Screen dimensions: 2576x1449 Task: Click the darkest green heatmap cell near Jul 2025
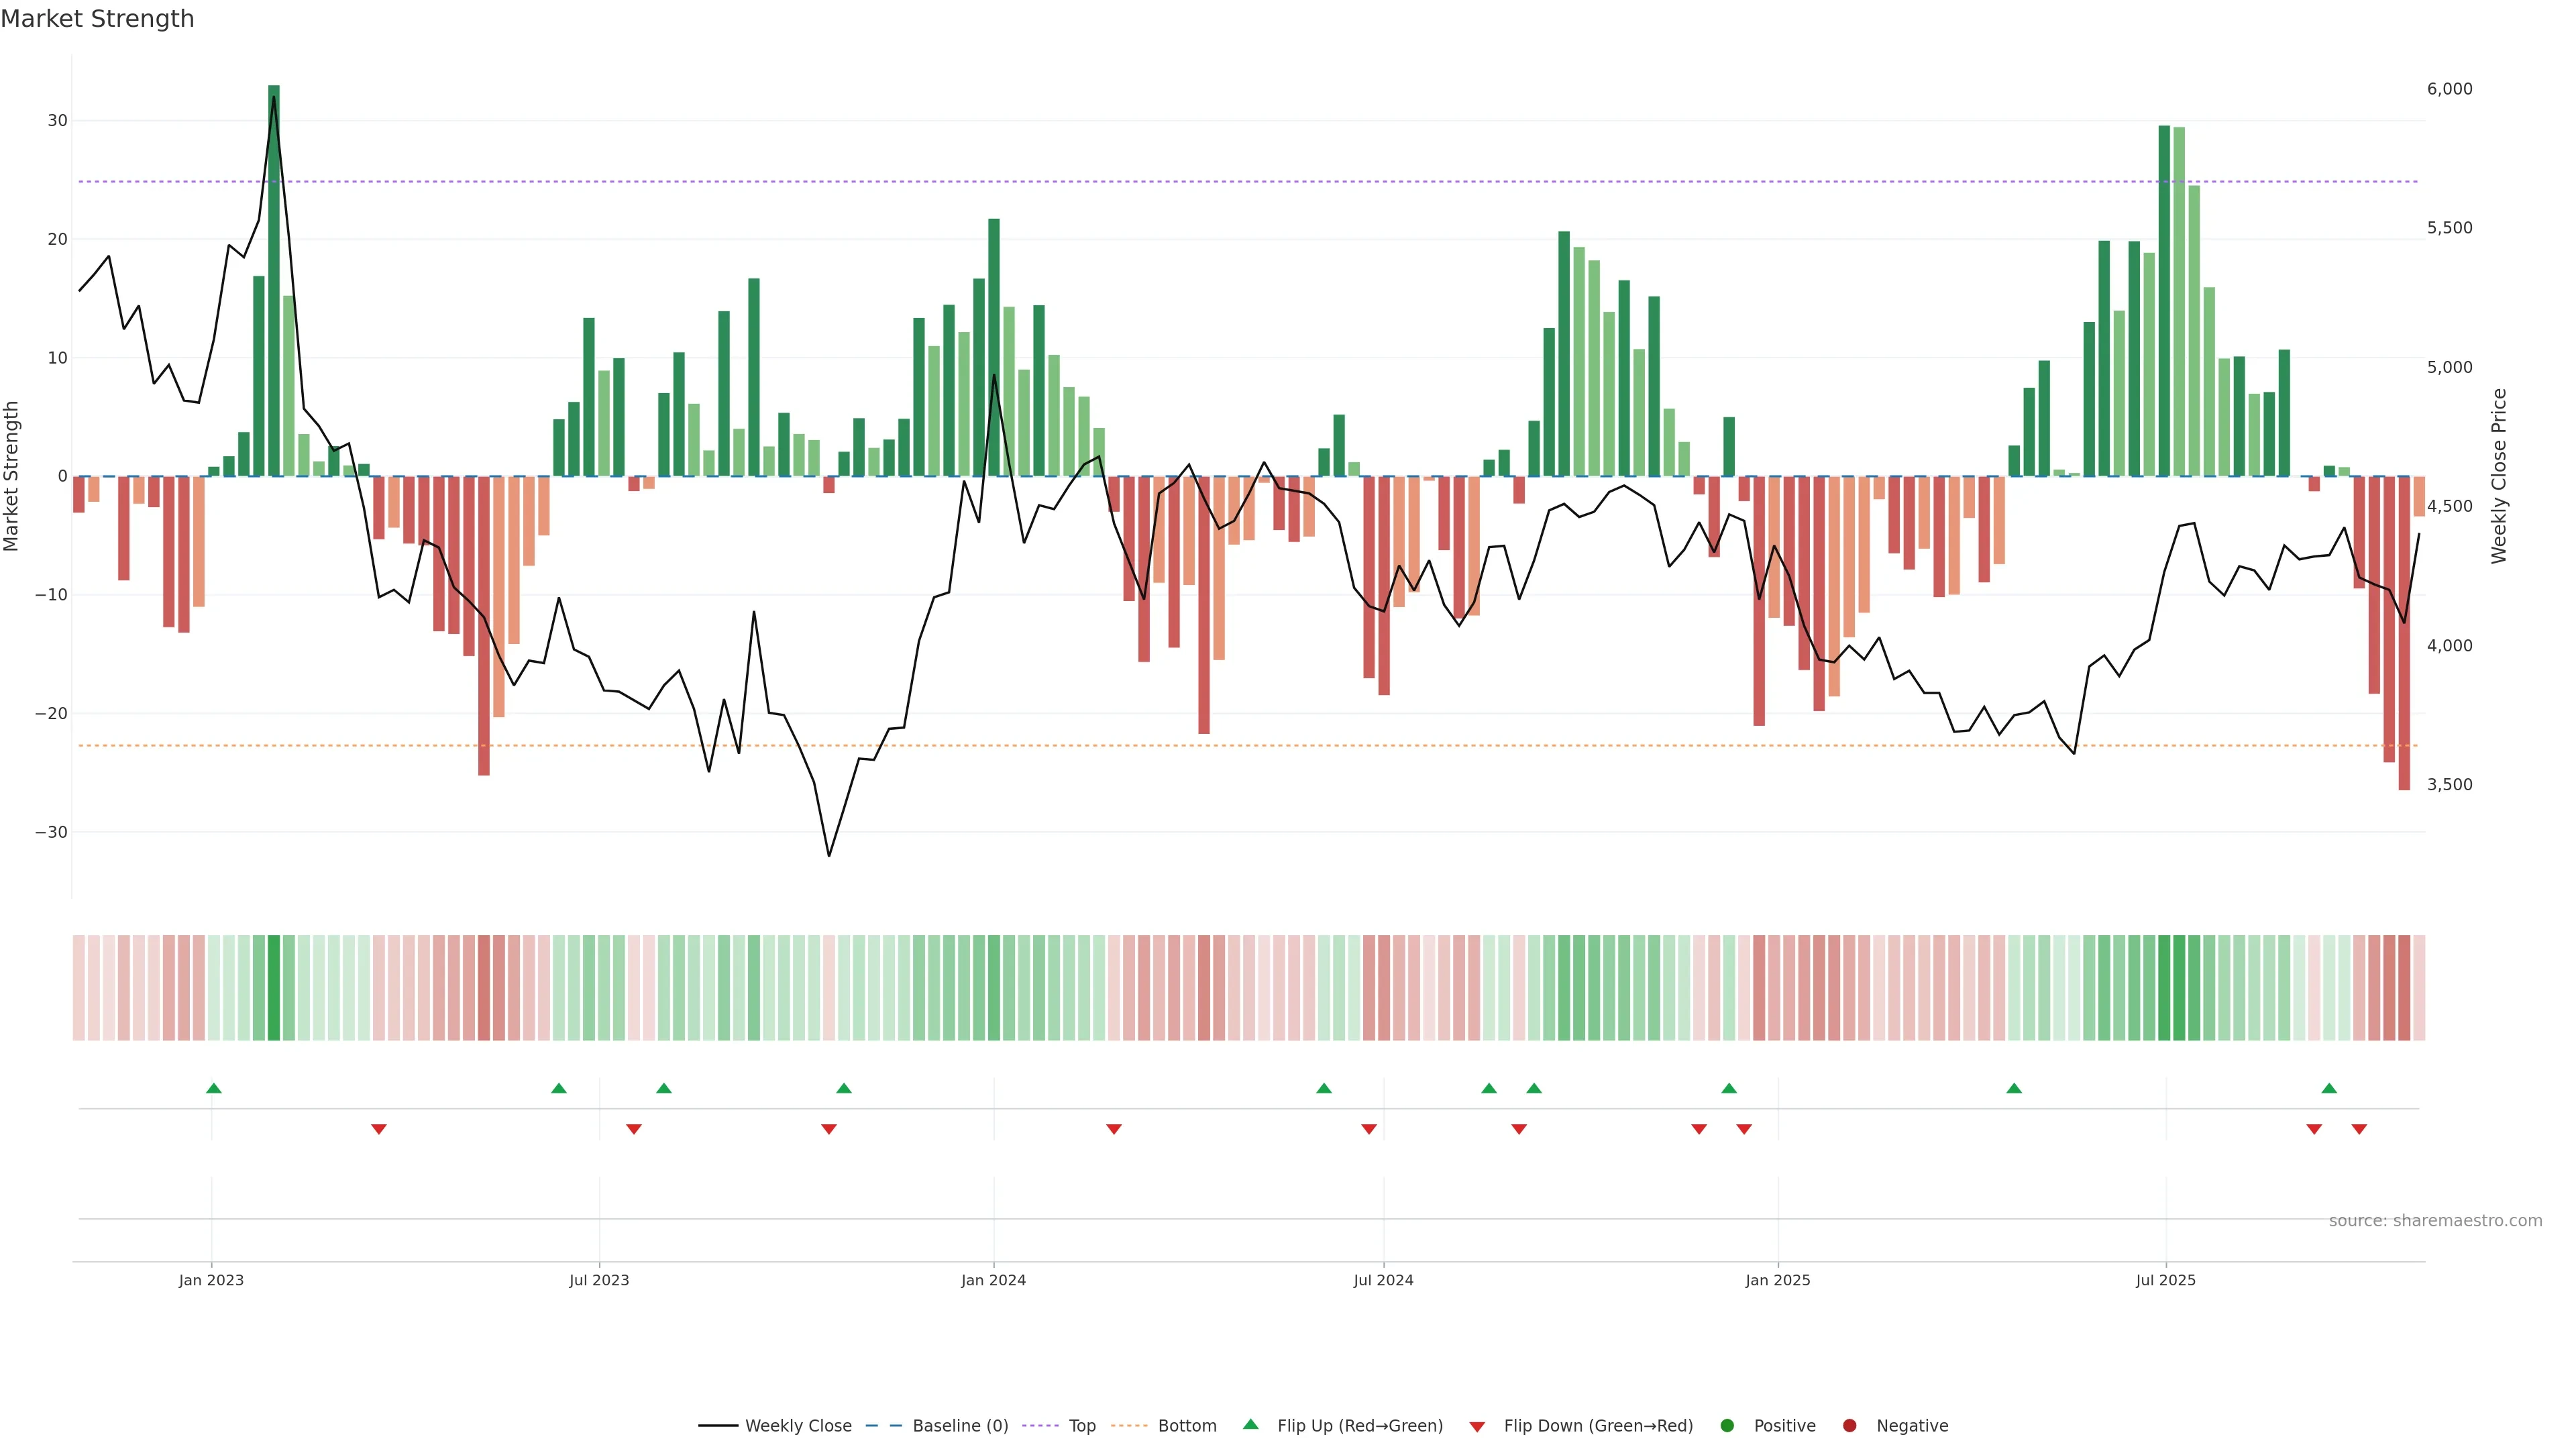(x=2164, y=987)
